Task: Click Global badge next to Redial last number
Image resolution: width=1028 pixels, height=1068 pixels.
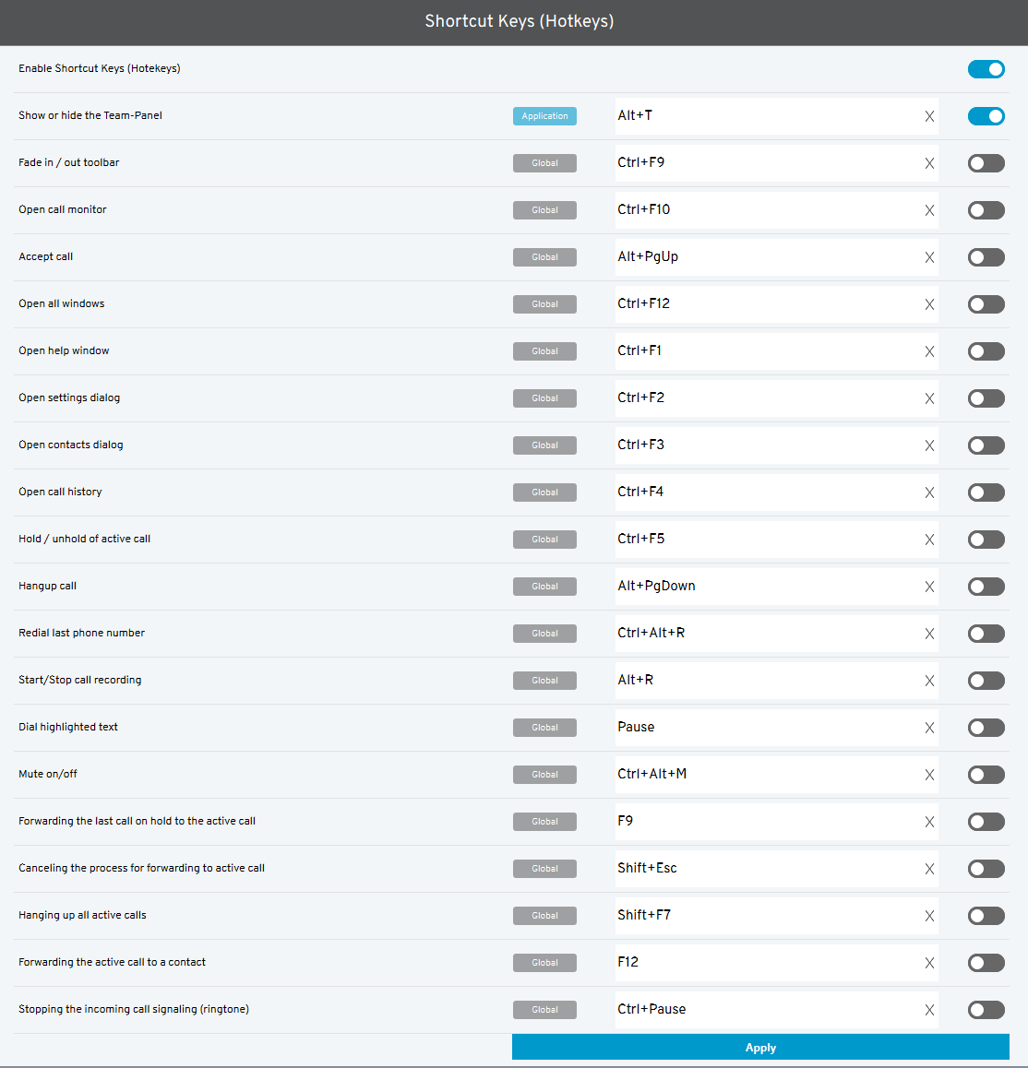Action: [x=544, y=634]
